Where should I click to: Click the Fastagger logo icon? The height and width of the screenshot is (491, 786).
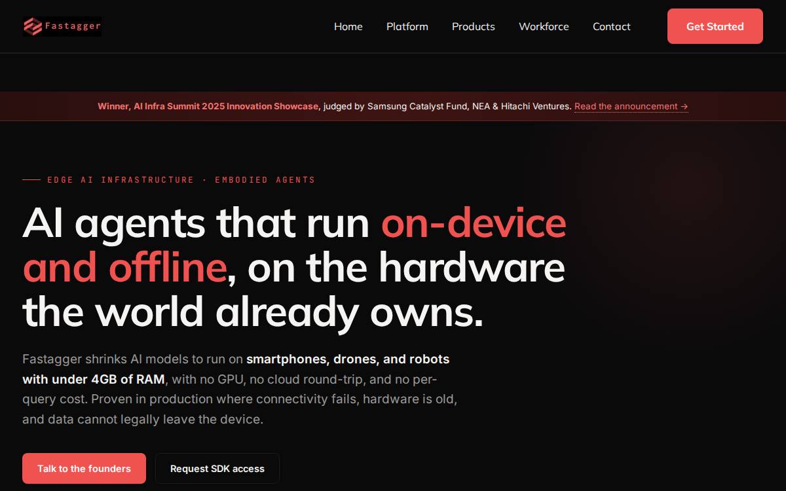pyautogui.click(x=33, y=26)
